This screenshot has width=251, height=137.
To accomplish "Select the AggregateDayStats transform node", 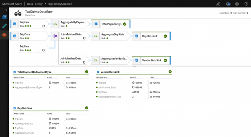I will coord(111,36).
